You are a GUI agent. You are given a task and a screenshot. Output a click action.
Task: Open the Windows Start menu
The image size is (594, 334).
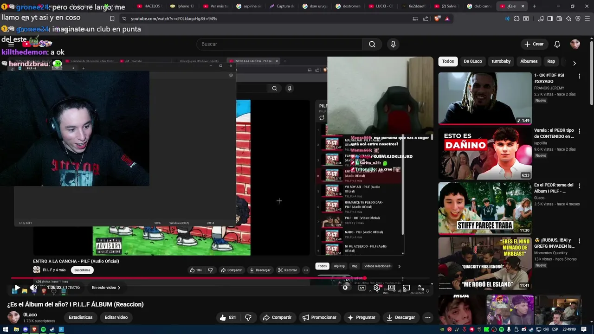coord(6,329)
